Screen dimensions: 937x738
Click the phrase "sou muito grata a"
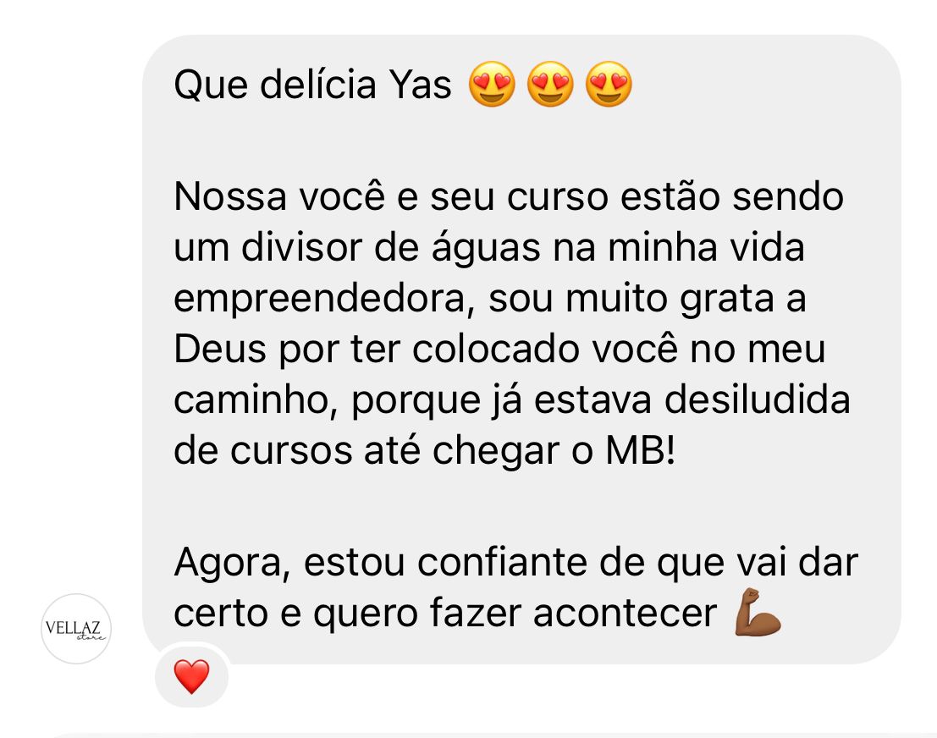pyautogui.click(x=648, y=299)
